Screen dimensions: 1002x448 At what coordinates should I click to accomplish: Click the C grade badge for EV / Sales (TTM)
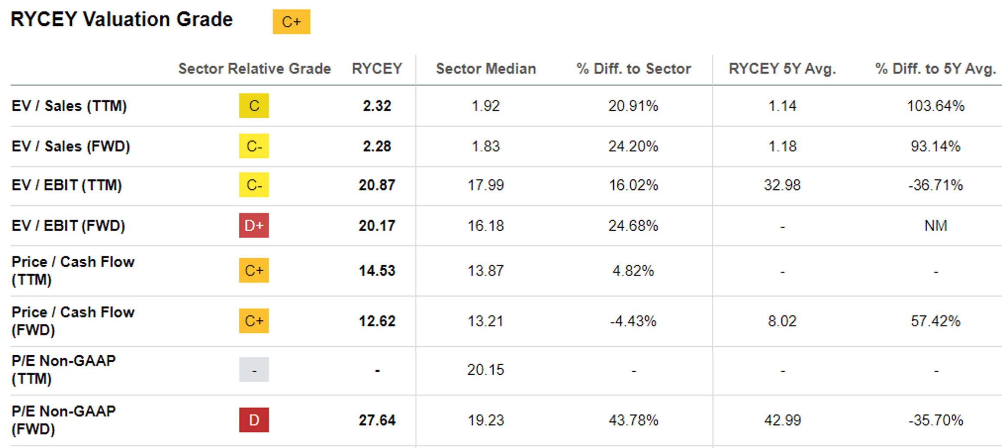[x=254, y=106]
